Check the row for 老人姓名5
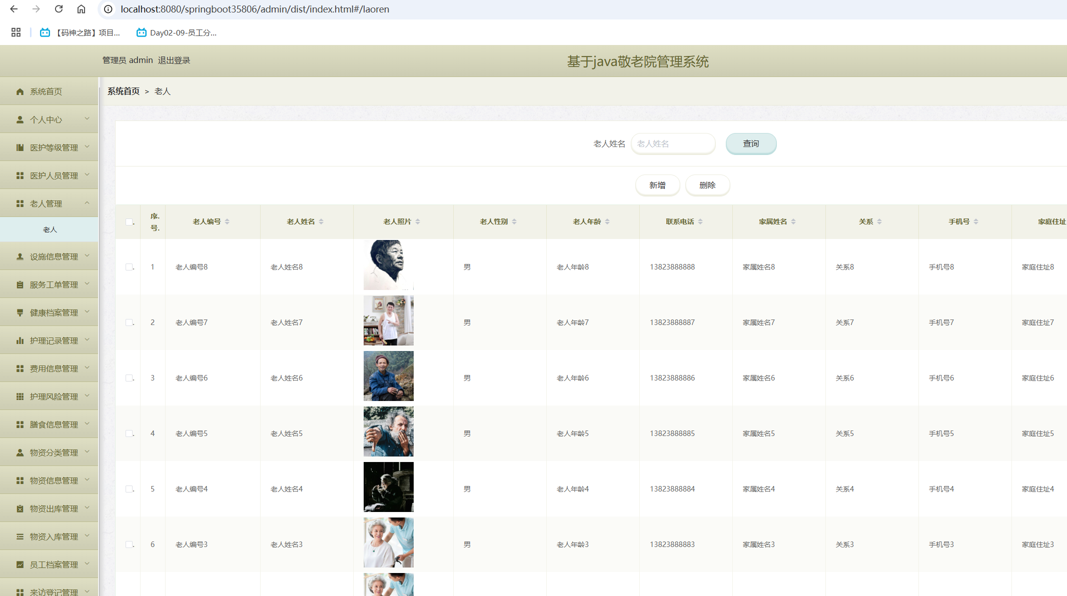This screenshot has width=1067, height=596. tap(129, 433)
